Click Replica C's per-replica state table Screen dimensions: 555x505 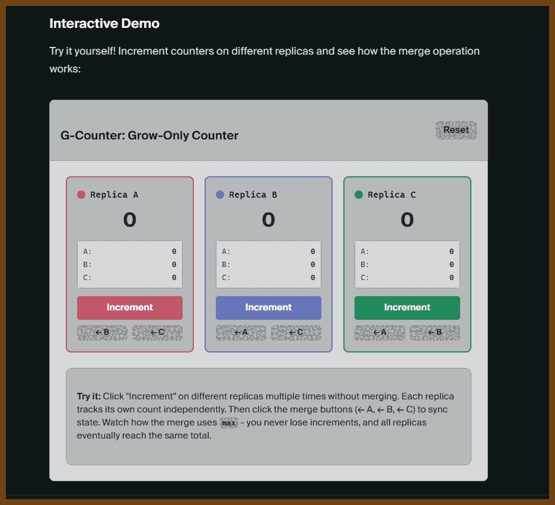pos(407,265)
